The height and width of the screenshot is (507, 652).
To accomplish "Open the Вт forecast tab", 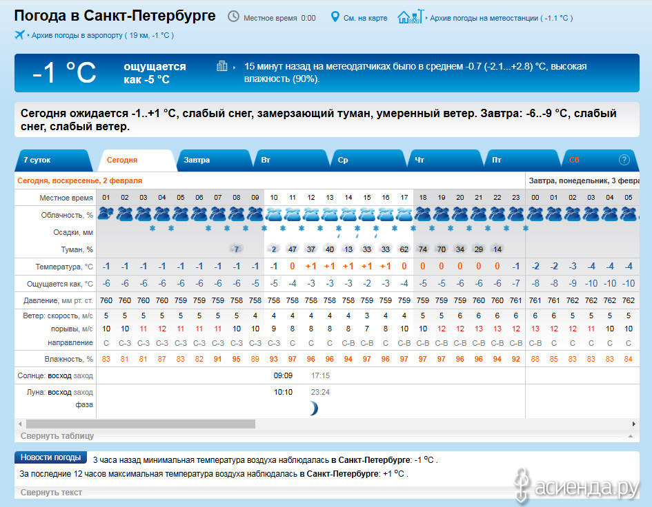I will pos(291,161).
